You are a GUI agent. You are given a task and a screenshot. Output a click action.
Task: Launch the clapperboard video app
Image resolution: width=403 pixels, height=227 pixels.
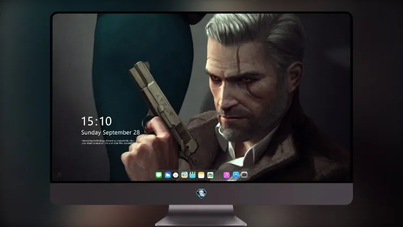click(192, 175)
